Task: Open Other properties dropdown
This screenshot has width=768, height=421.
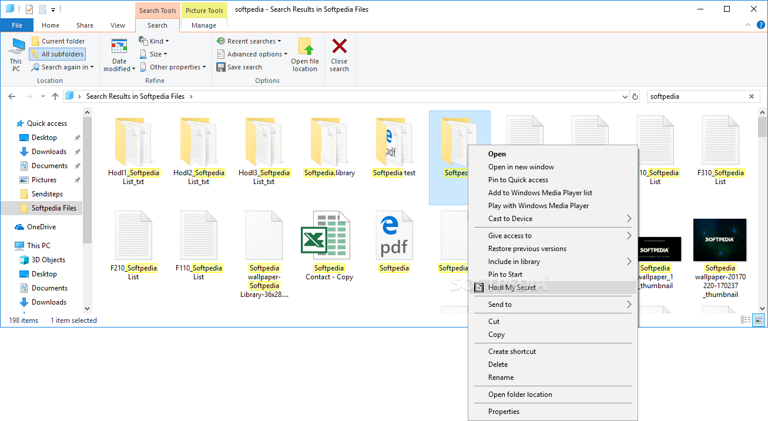Action: click(x=173, y=67)
